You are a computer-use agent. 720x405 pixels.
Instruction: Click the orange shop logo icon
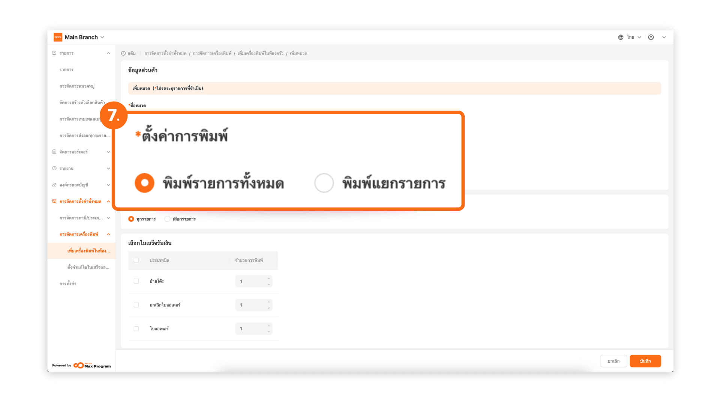pyautogui.click(x=58, y=37)
